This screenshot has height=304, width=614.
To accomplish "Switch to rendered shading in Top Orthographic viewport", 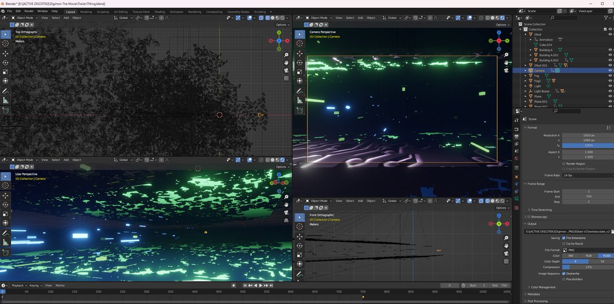I will pyautogui.click(x=282, y=17).
